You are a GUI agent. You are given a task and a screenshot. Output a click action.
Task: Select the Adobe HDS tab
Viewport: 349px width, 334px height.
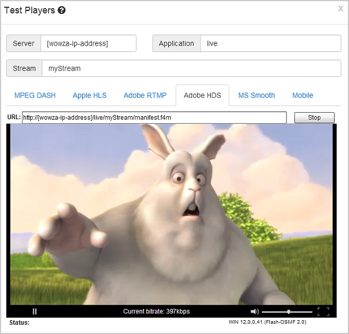click(202, 95)
